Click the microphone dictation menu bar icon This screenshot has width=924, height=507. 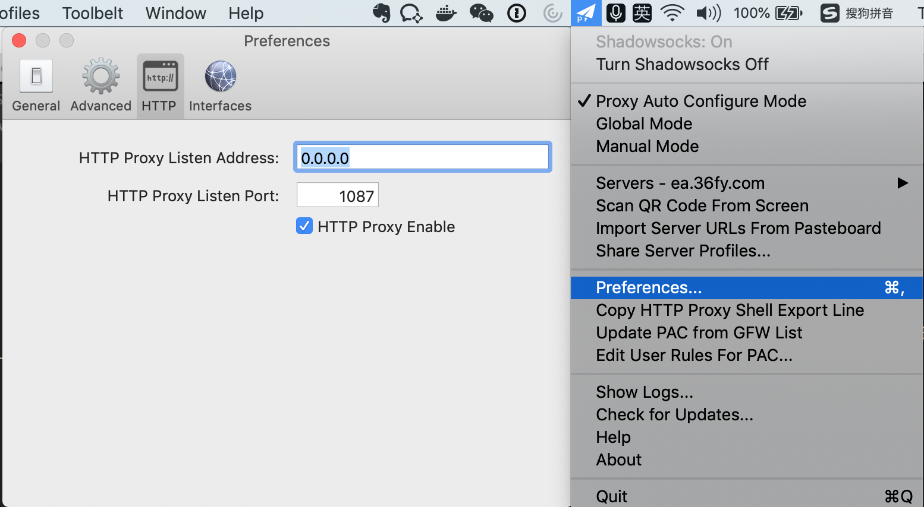[x=616, y=13]
